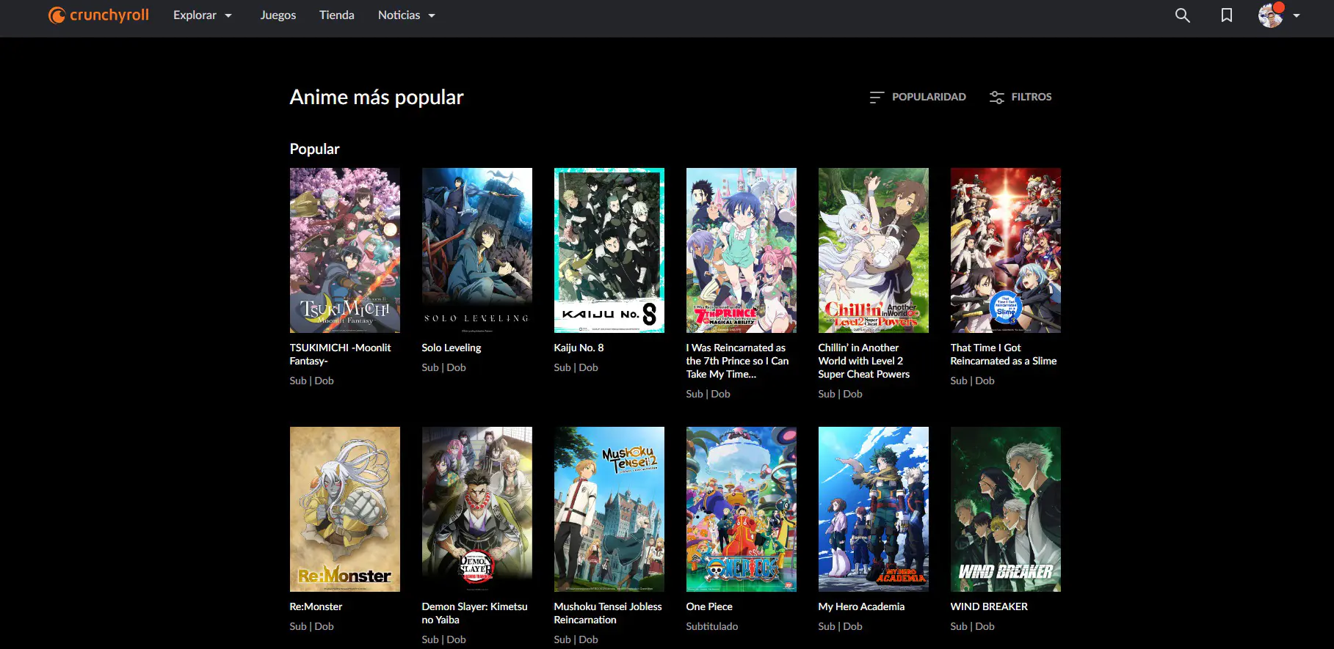The width and height of the screenshot is (1334, 649).
Task: Go to the Juegos menu item
Action: pos(278,15)
